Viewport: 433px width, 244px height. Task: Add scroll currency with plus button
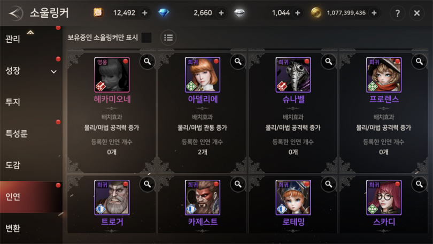tap(145, 13)
